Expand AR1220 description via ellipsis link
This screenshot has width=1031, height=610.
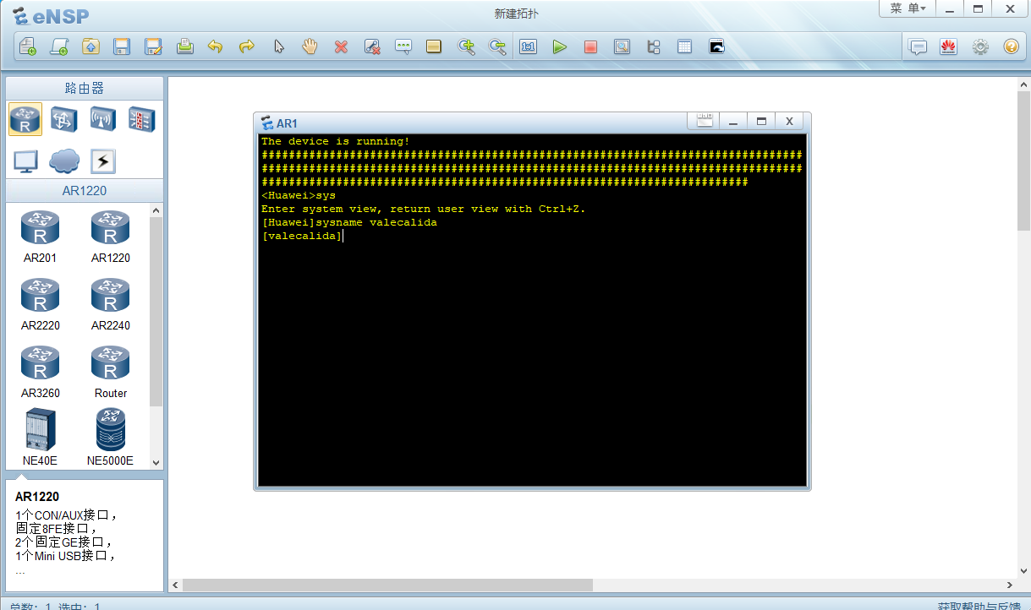point(20,570)
